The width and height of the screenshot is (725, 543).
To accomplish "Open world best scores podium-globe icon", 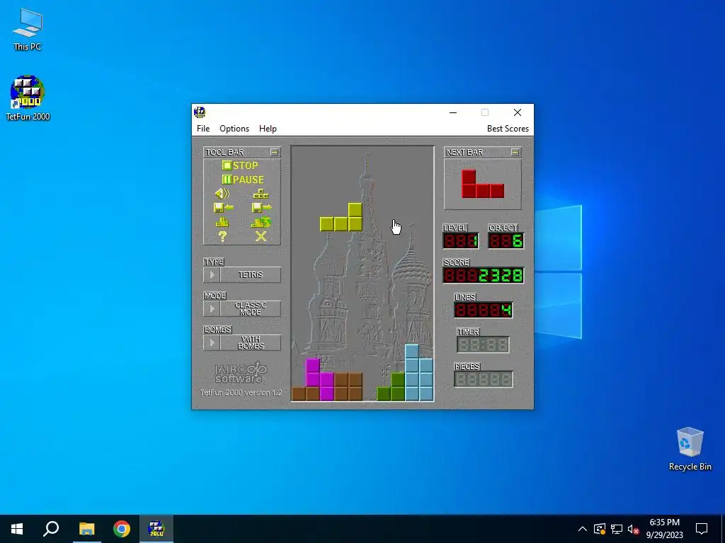I will [261, 223].
